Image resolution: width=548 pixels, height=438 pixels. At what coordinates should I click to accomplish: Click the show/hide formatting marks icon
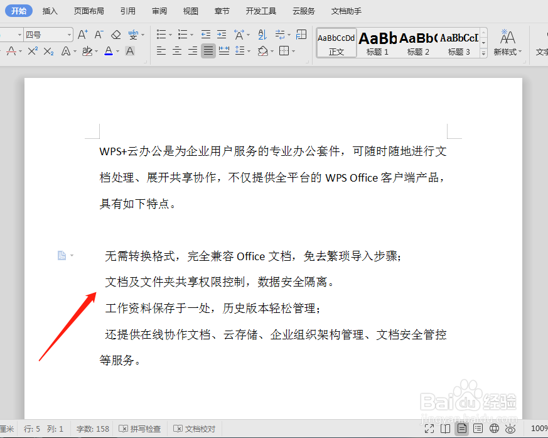coord(280,35)
